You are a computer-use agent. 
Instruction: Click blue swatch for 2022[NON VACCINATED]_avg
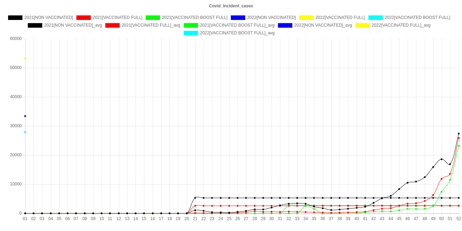tap(285, 25)
